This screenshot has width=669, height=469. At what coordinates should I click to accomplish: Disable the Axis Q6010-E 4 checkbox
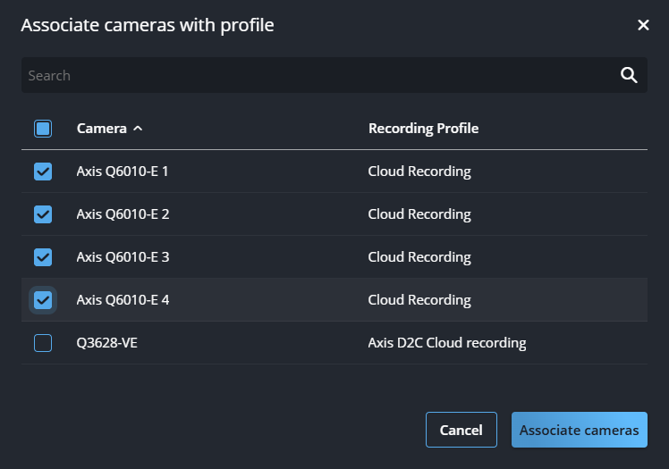43,300
